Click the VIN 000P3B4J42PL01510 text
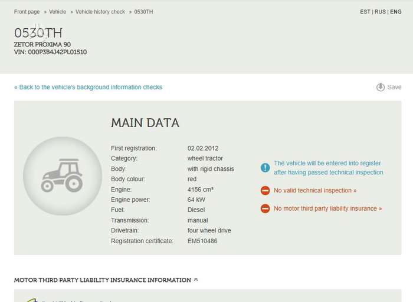This screenshot has width=413, height=302. [50, 52]
